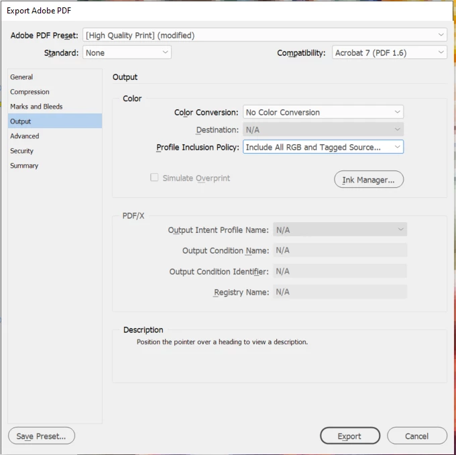Screen dimensions: 456x455
Task: Click the 'Color Conversion:' label
Action: coord(206,112)
